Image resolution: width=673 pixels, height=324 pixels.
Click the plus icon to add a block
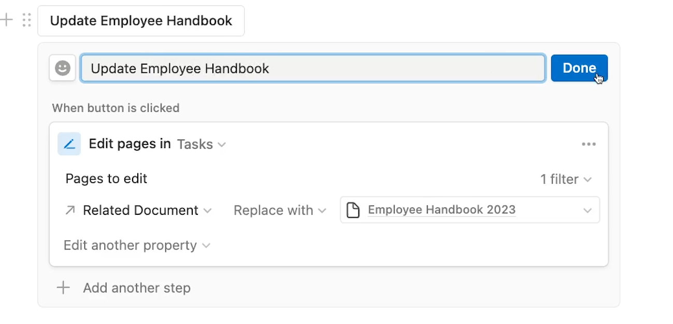click(6, 21)
